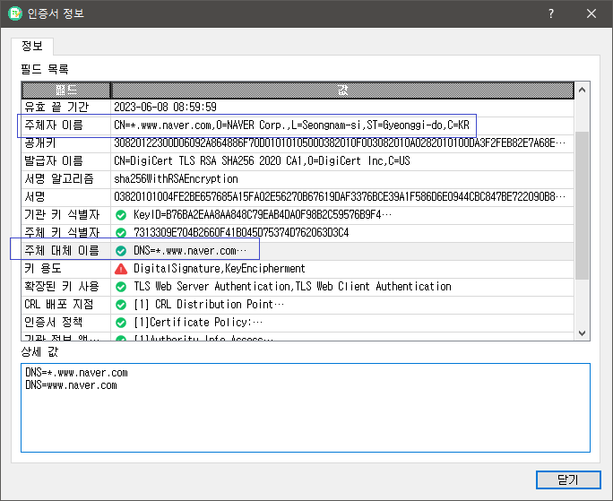Click the app icon in the title bar
Screen dimensions: 613x501
pyautogui.click(x=15, y=13)
